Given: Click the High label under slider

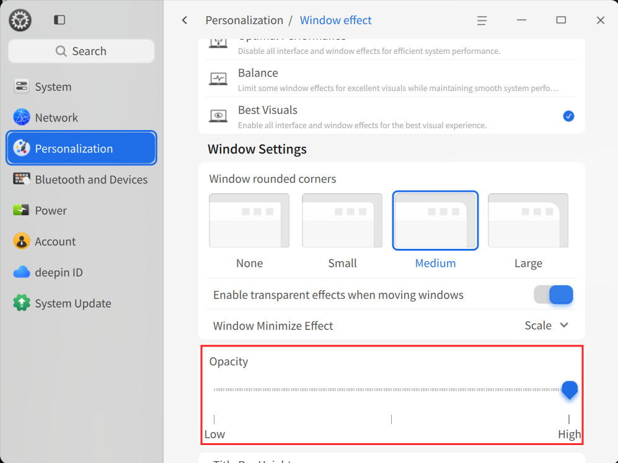Looking at the screenshot, I should coord(570,434).
